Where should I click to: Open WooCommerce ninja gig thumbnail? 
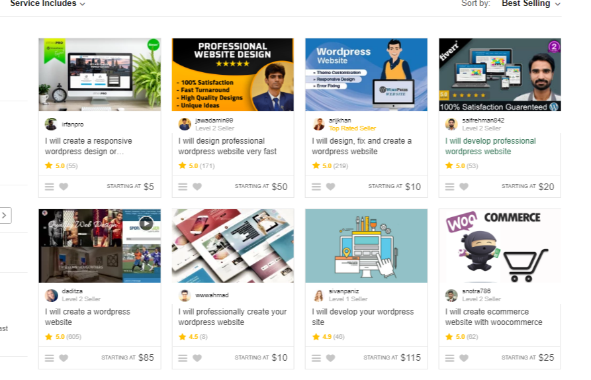500,246
